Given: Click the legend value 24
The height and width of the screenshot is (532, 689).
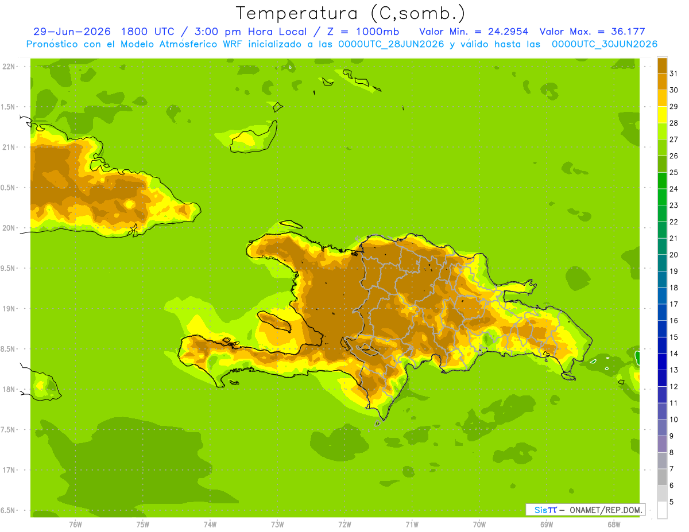Looking at the screenshot, I should point(673,189).
